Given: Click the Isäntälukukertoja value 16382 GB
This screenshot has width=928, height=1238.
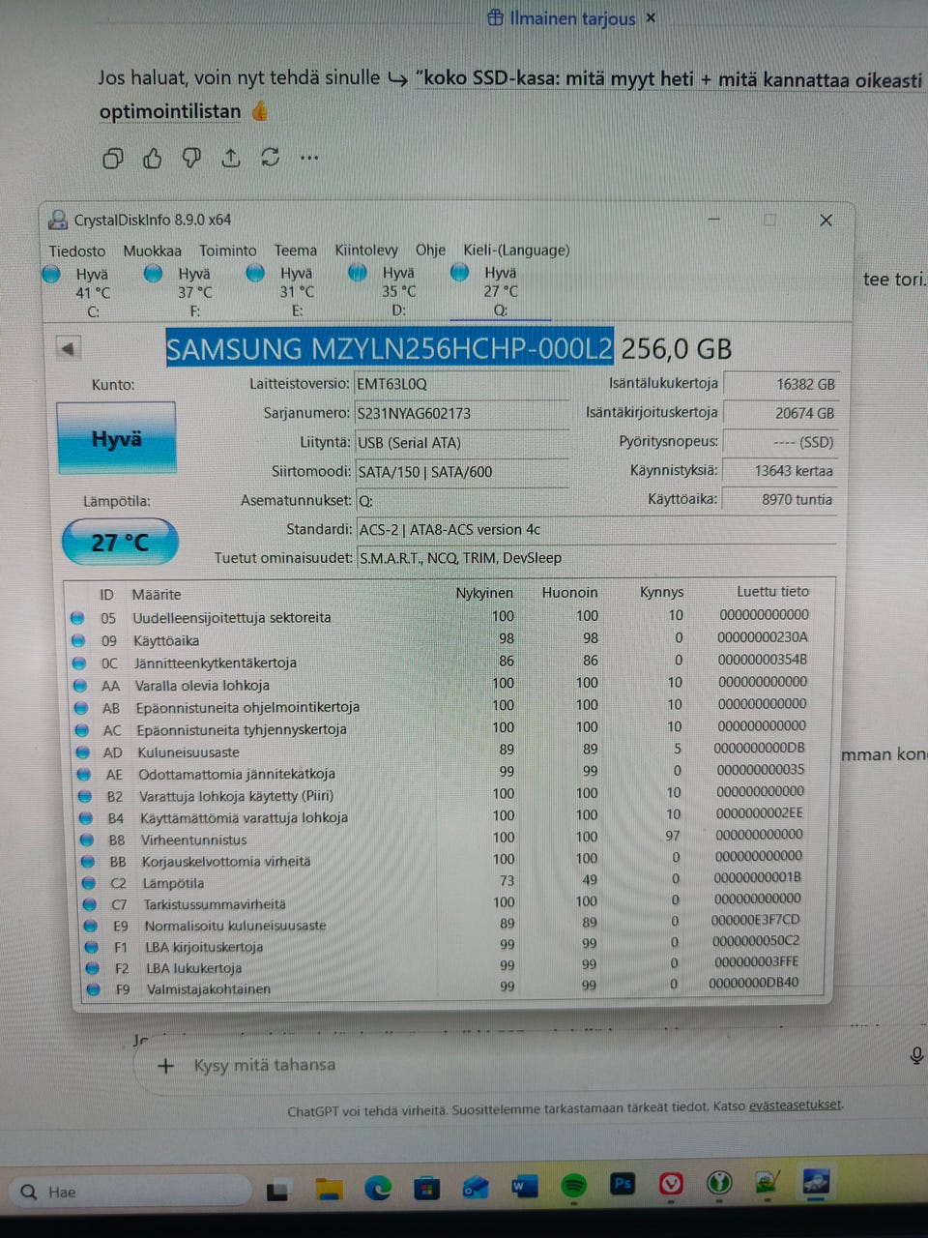Looking at the screenshot, I should (781, 384).
